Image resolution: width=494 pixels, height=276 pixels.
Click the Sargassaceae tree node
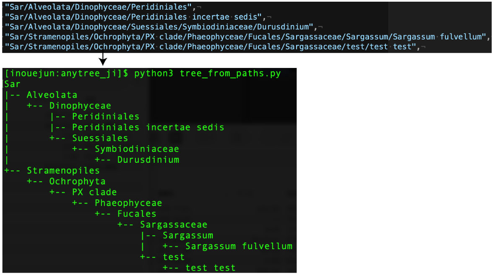174,225
